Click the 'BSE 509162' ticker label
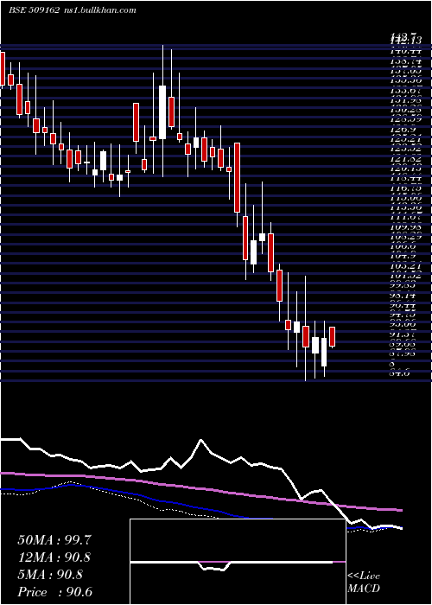The image size is (432, 605). pyautogui.click(x=34, y=10)
